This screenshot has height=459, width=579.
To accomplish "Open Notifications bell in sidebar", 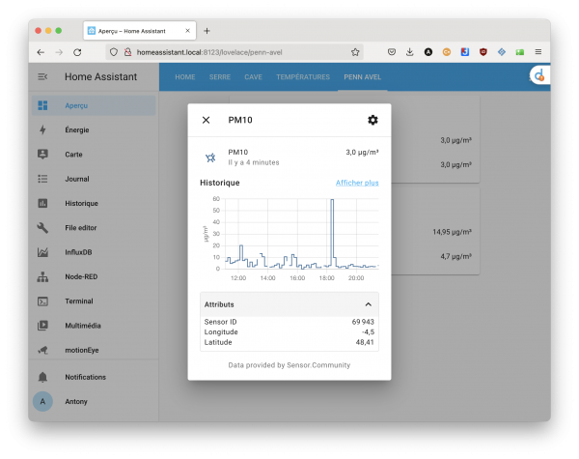I will tap(42, 377).
